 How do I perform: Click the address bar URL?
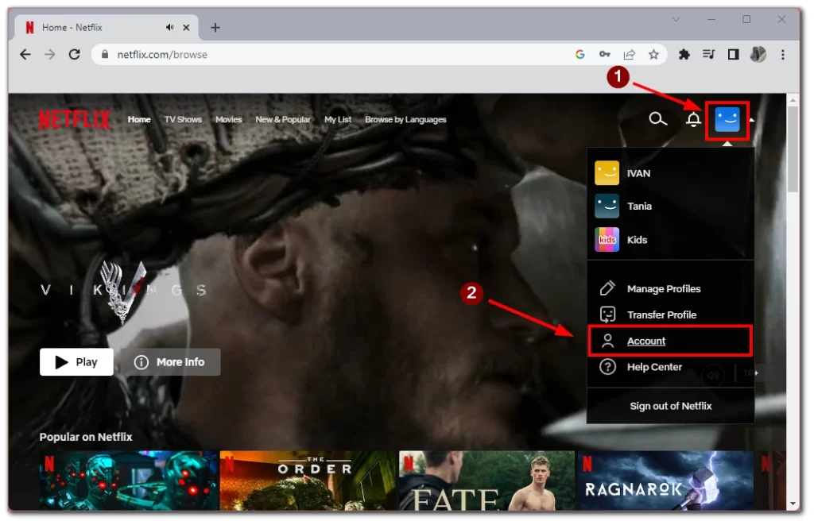pyautogui.click(x=162, y=55)
